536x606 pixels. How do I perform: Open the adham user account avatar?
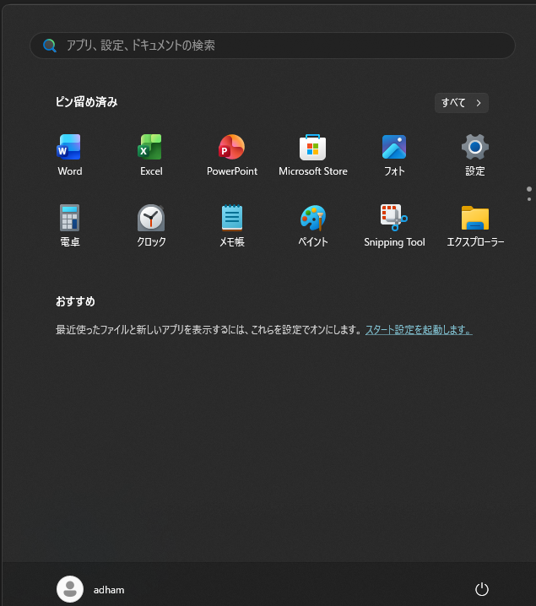pyautogui.click(x=70, y=589)
